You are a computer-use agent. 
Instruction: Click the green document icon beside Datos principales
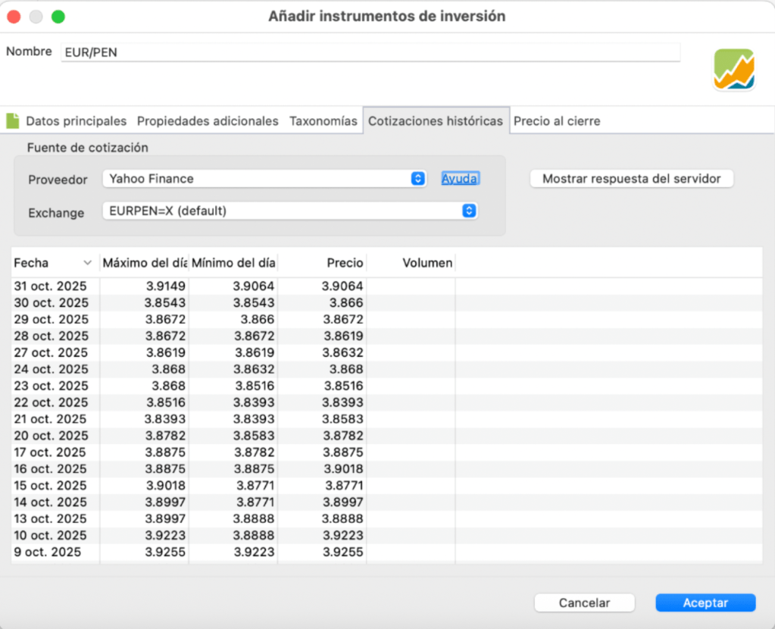[13, 120]
